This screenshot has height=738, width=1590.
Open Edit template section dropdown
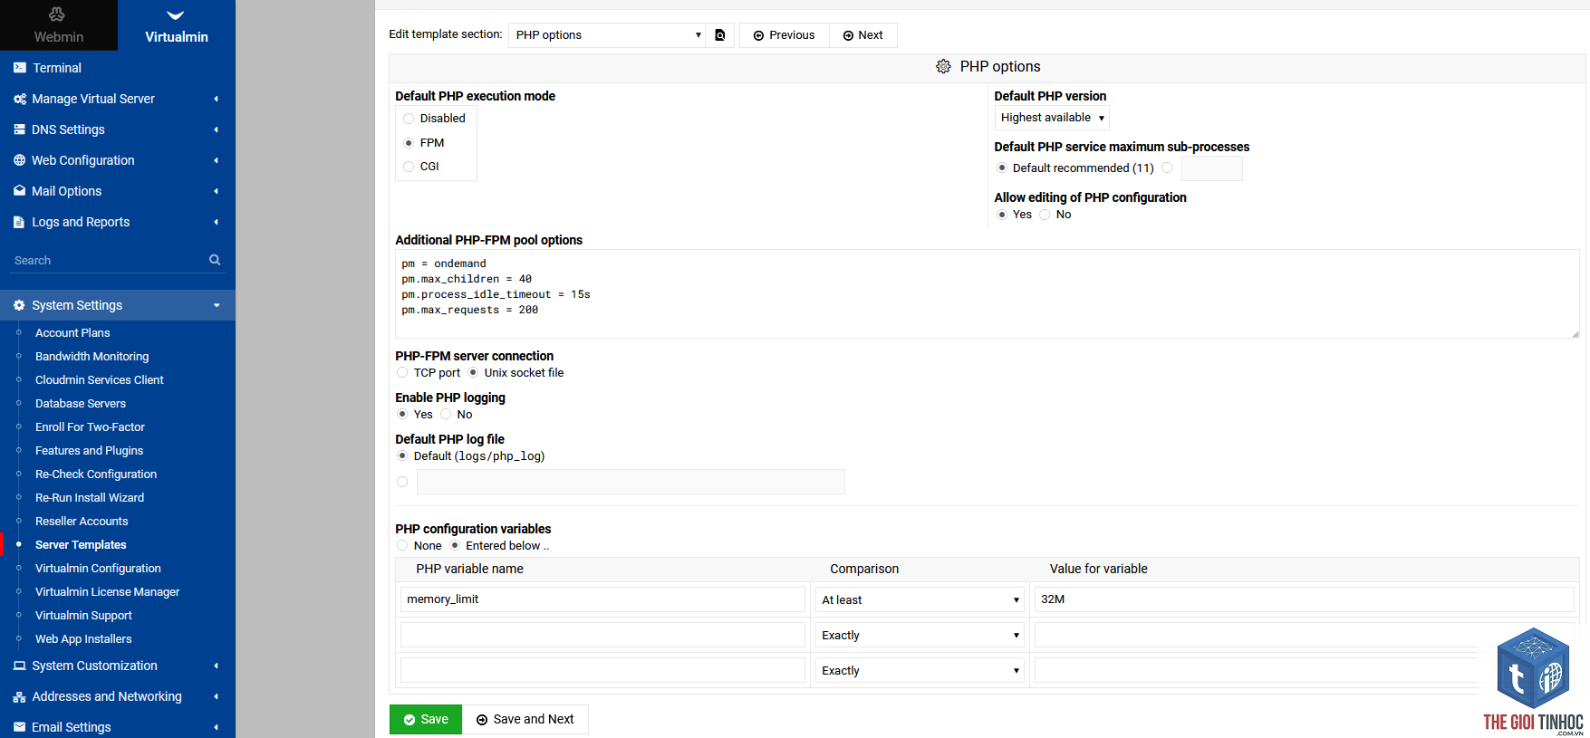pyautogui.click(x=608, y=35)
